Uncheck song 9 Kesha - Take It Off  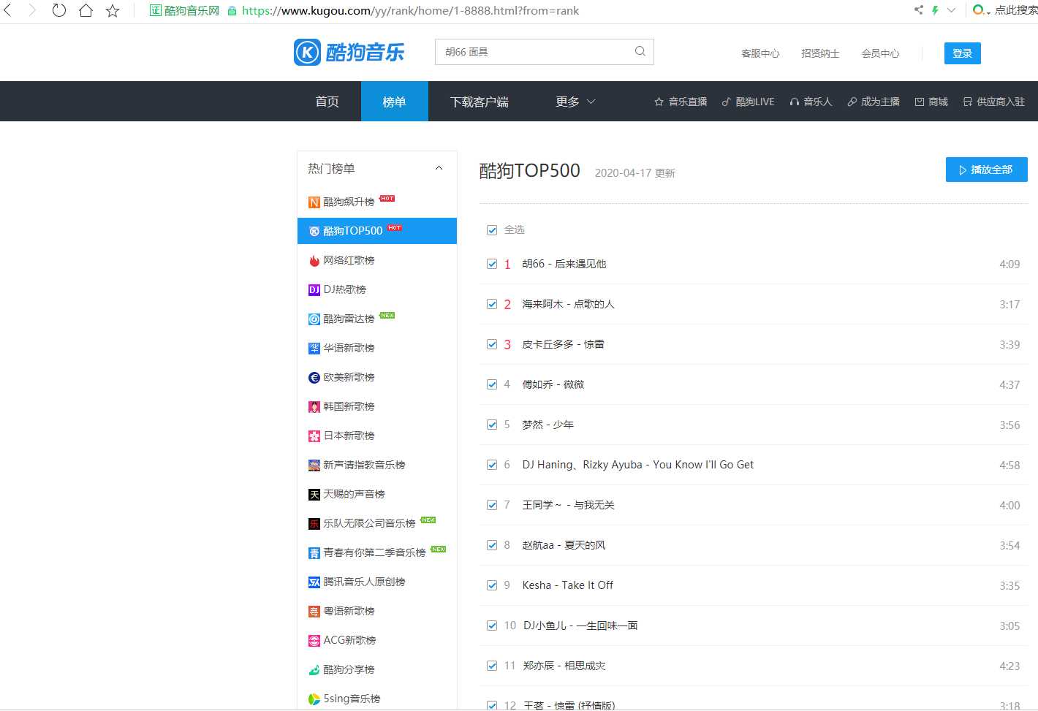(x=492, y=585)
